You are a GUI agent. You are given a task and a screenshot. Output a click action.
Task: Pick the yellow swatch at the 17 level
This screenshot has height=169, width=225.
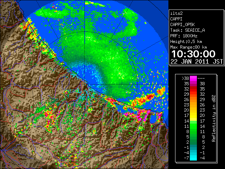click(193, 115)
